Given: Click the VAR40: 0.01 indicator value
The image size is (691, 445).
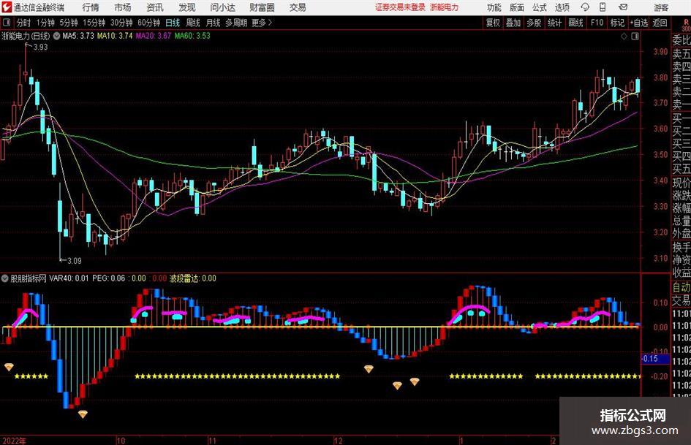Looking at the screenshot, I should [69, 278].
